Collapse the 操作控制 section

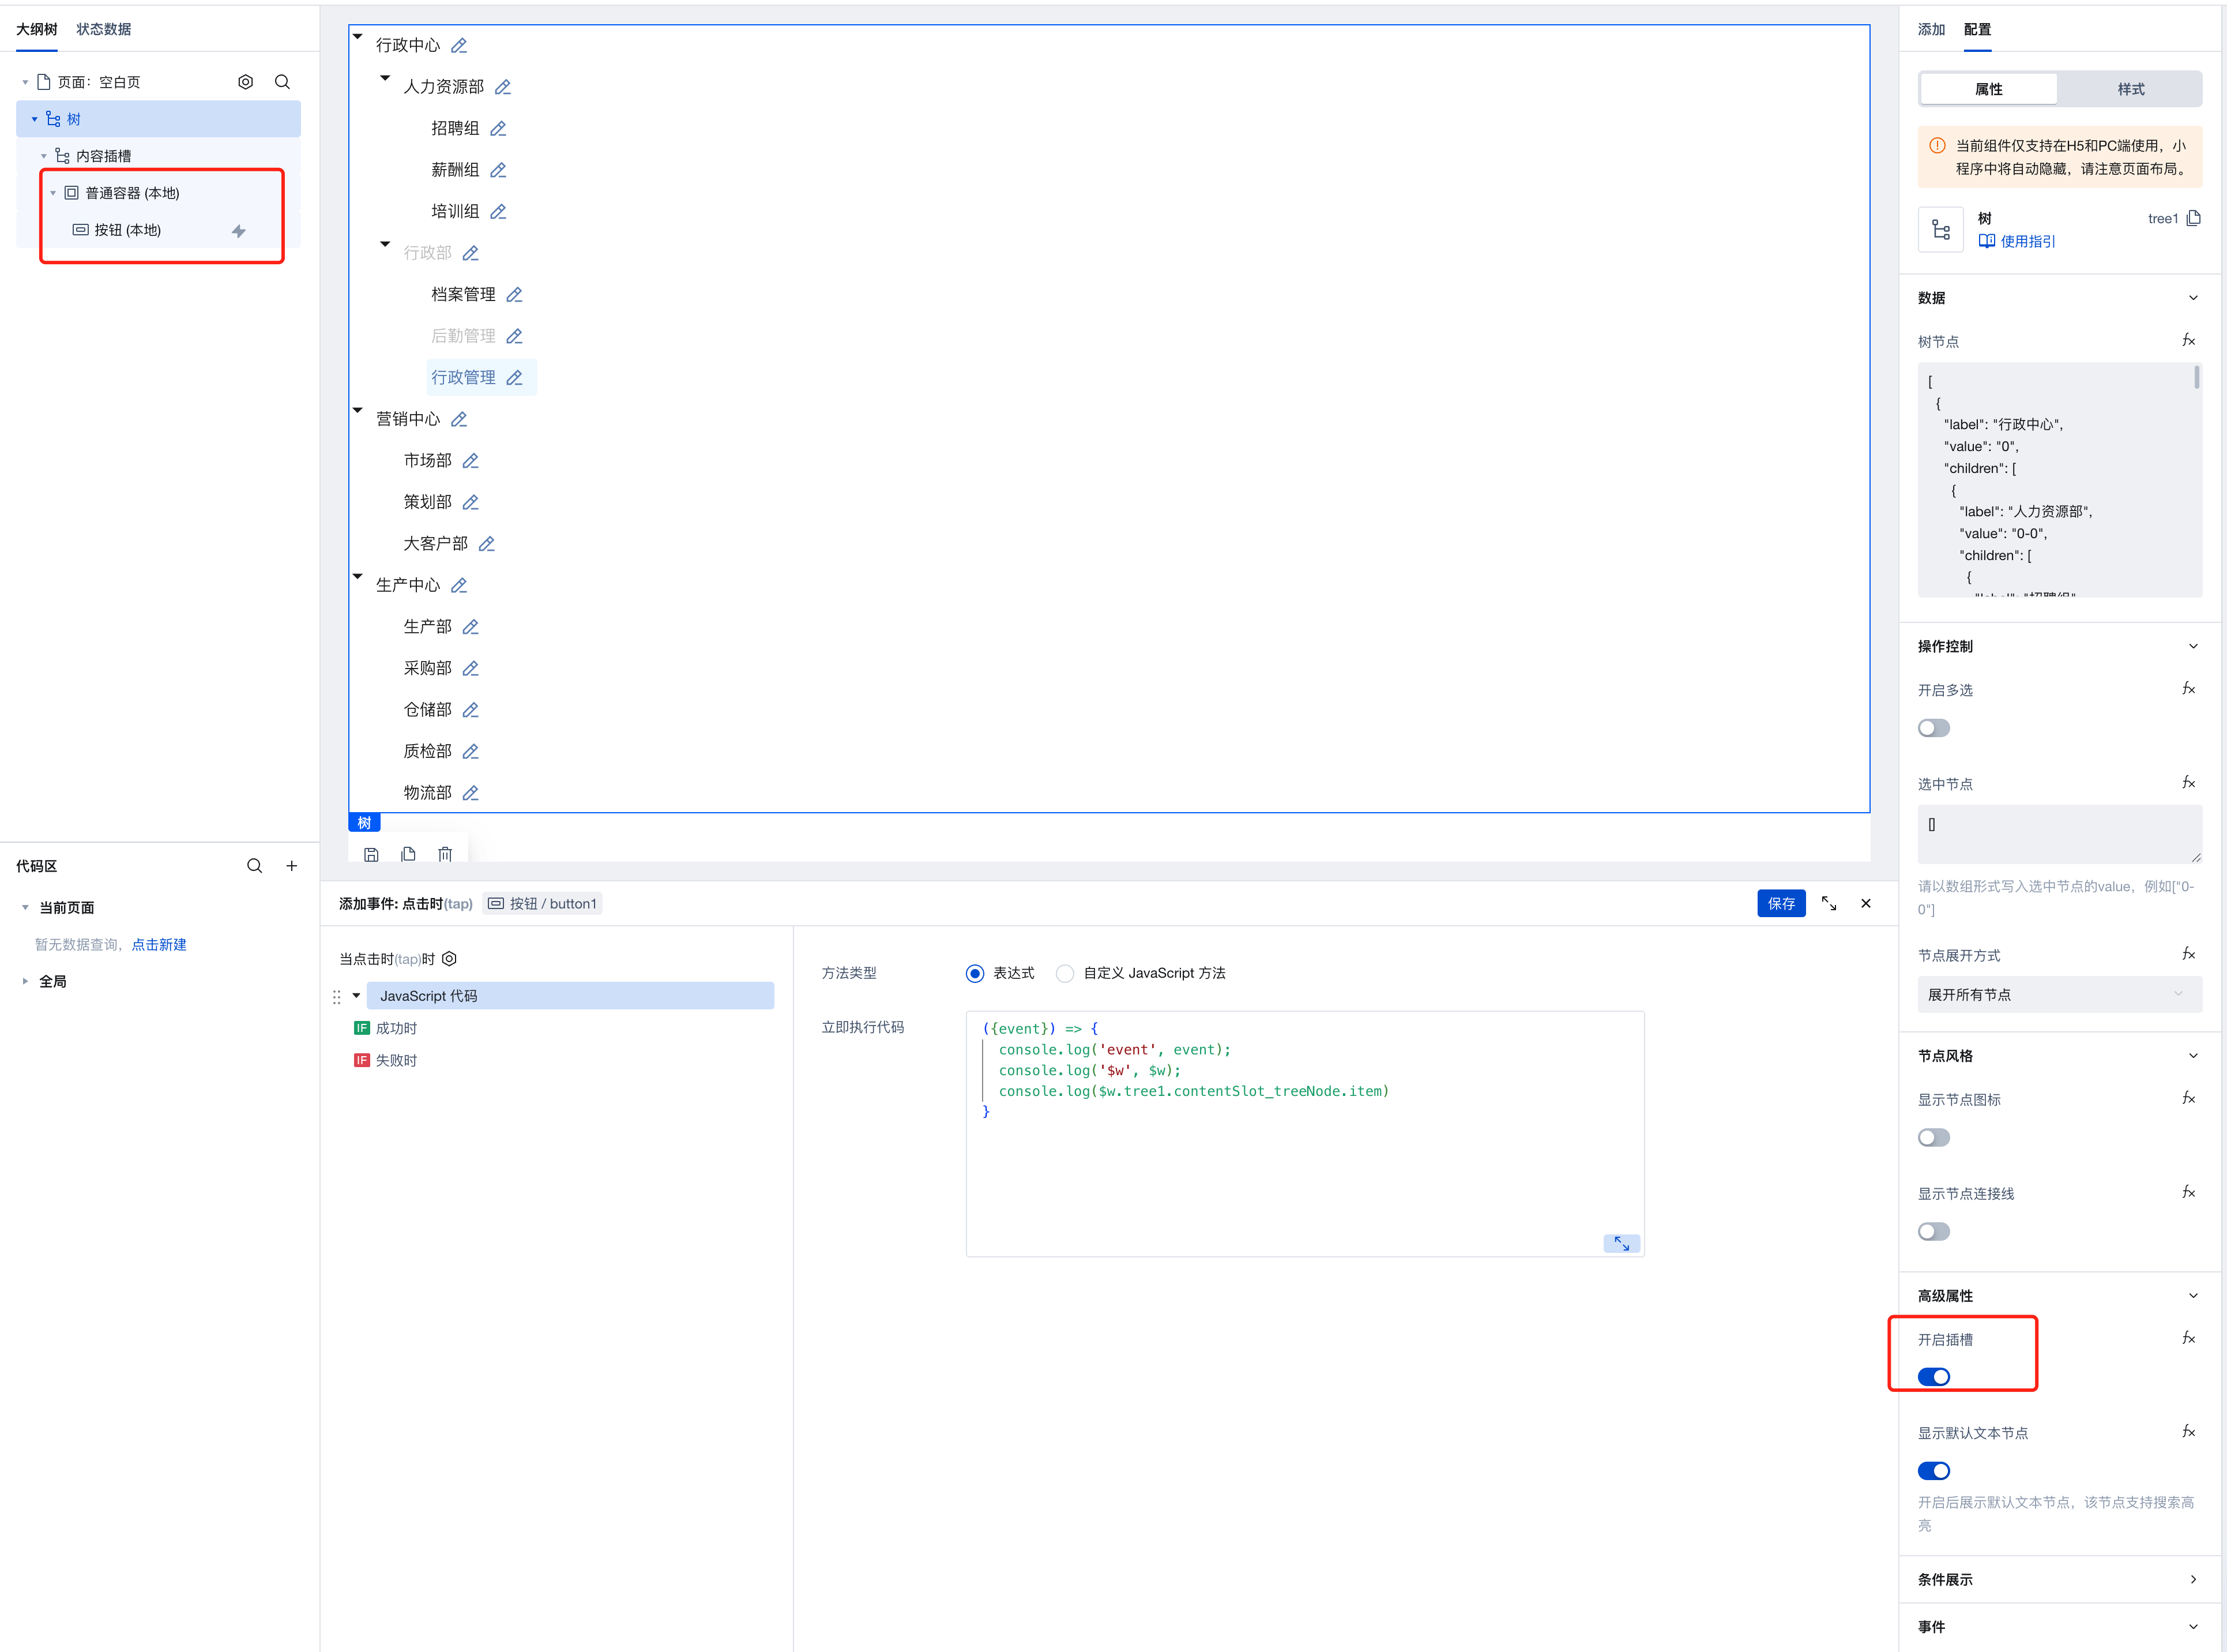coord(2193,646)
